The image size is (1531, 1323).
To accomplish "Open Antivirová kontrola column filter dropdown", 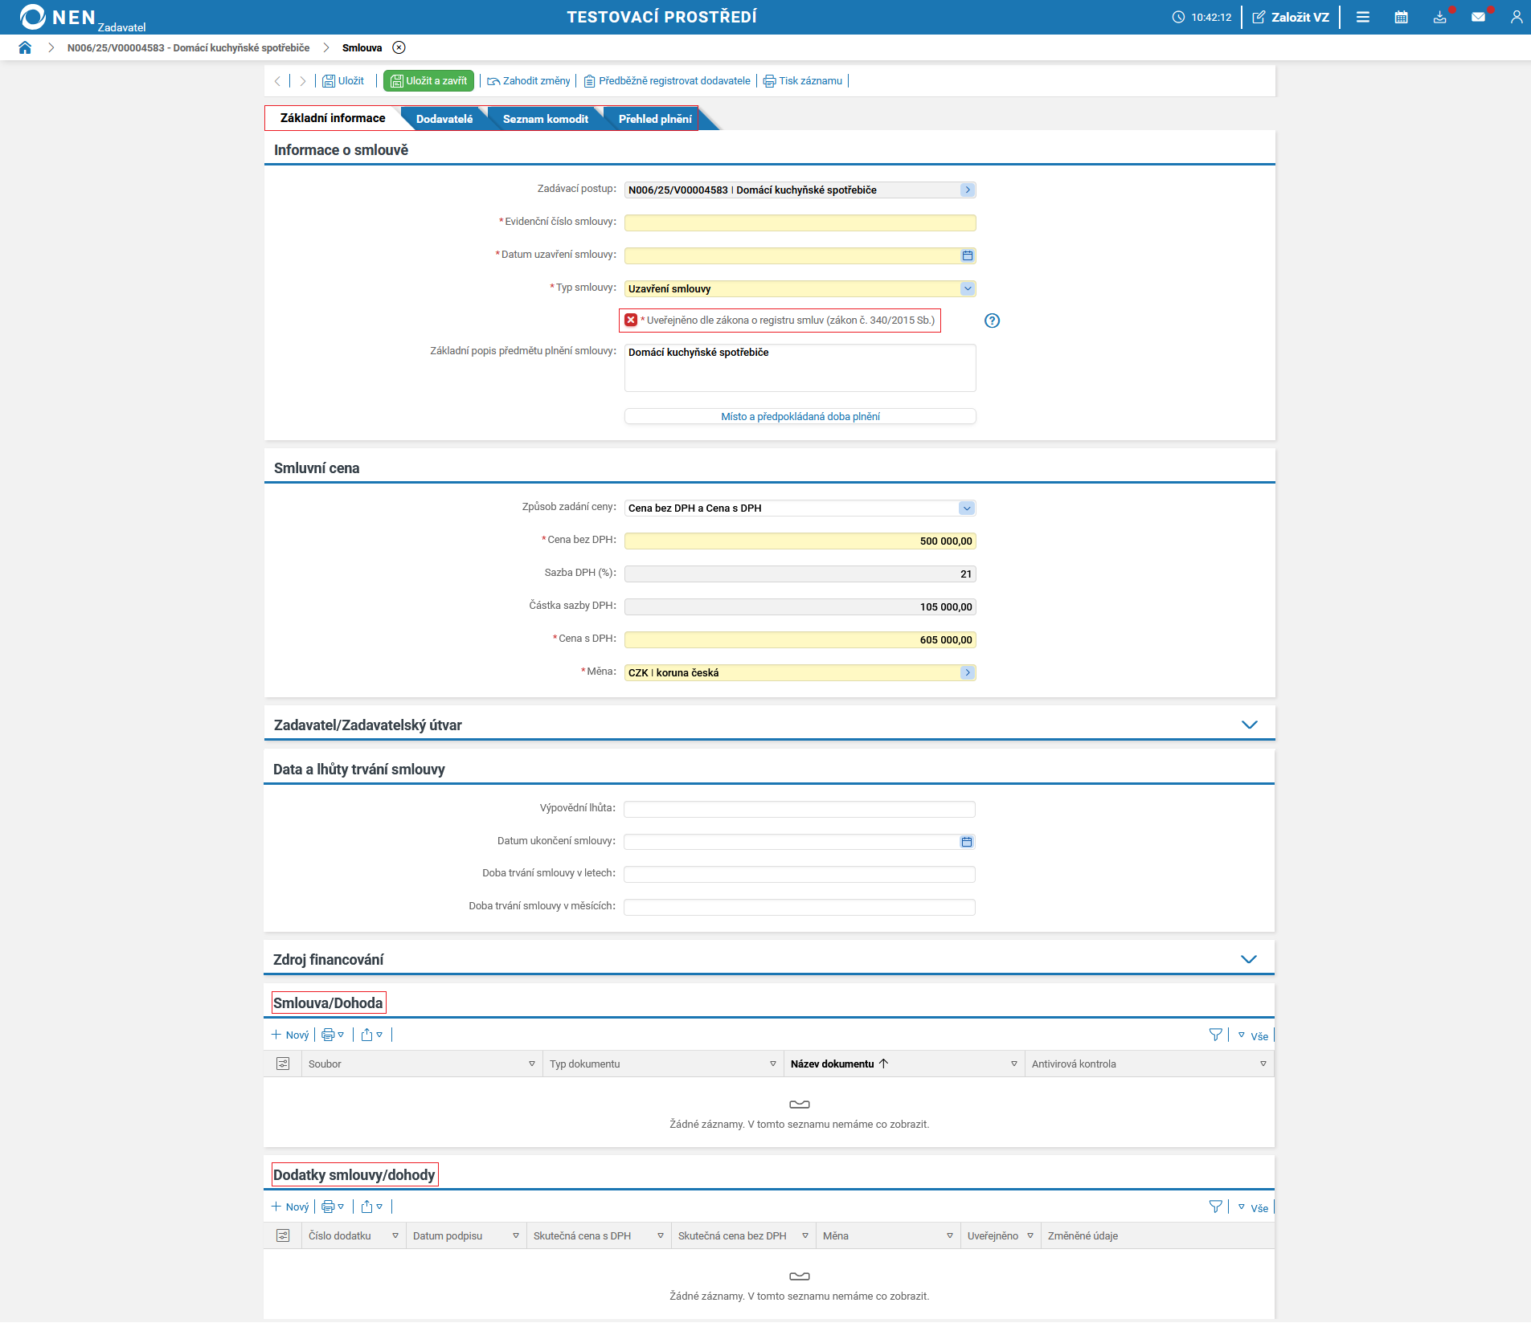I will click(1263, 1064).
